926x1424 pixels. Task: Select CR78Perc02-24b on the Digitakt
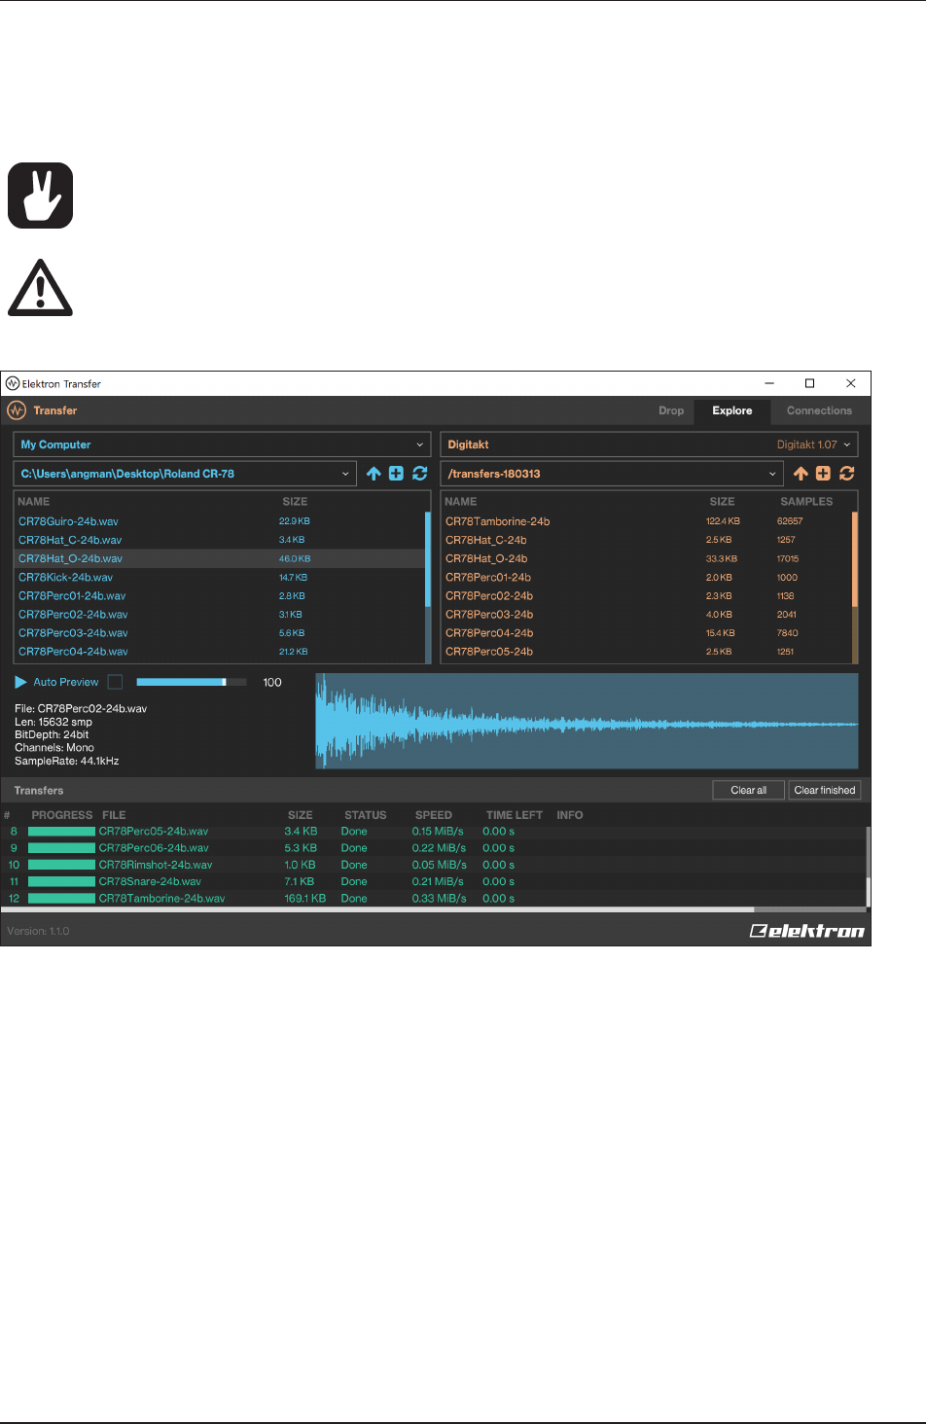(x=647, y=595)
